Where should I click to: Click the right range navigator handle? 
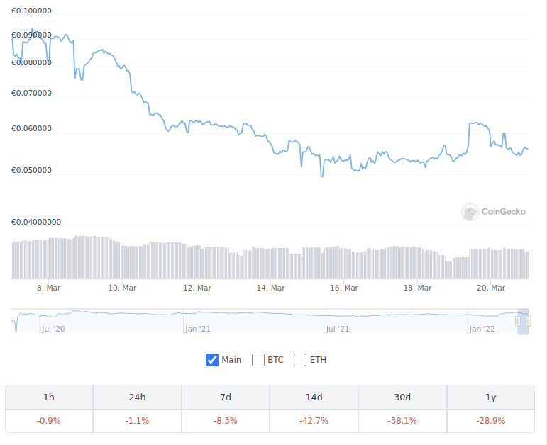(528, 321)
